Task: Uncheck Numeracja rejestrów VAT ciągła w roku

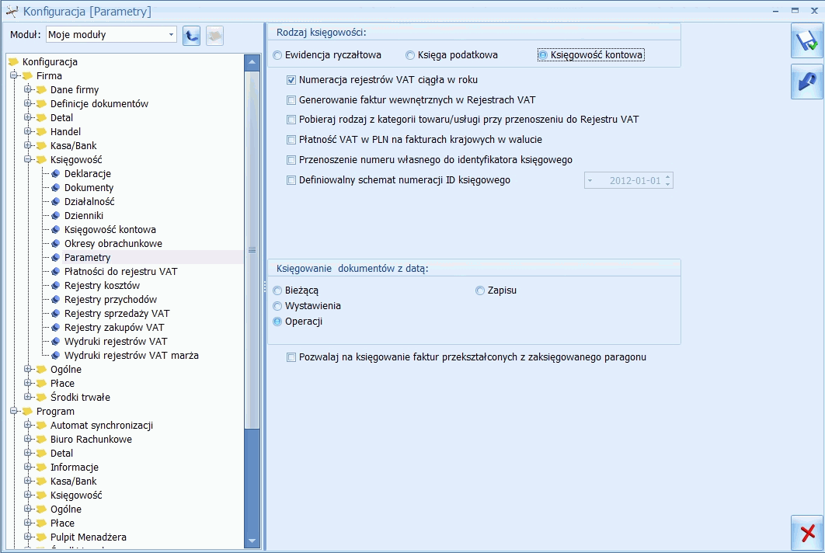Action: (x=291, y=80)
